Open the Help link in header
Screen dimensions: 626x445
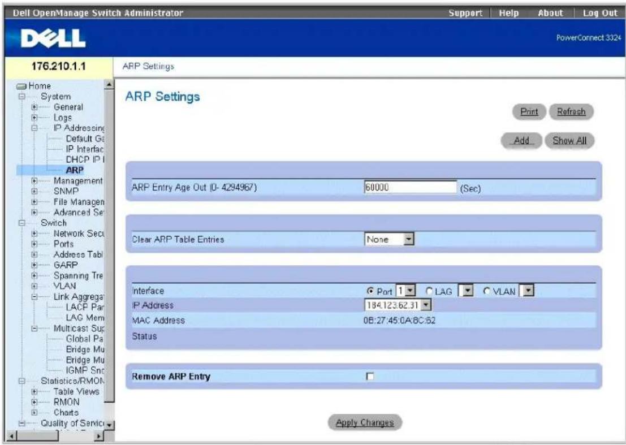508,13
